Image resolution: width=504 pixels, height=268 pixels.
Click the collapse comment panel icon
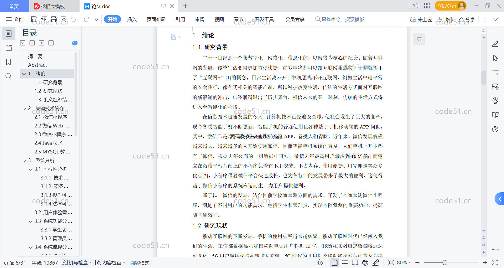419,39
